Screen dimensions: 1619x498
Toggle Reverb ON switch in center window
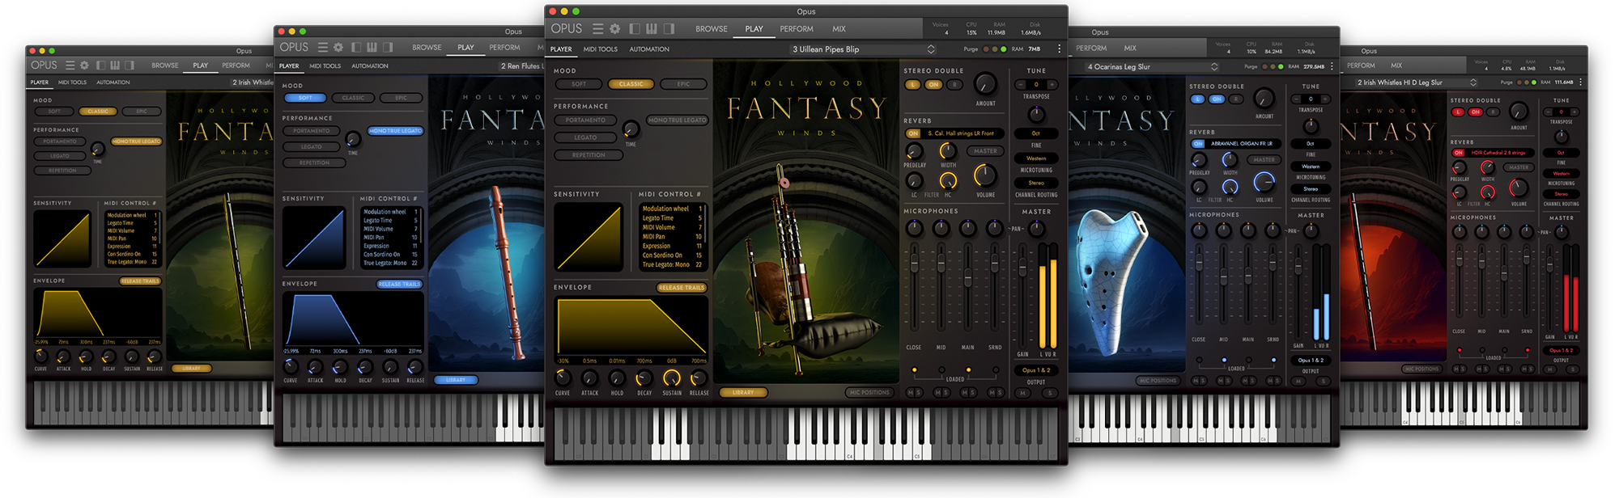click(914, 133)
